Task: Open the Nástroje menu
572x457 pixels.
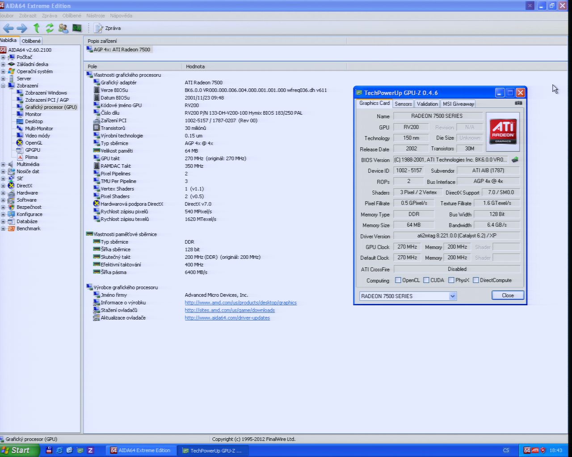Action: (x=96, y=16)
